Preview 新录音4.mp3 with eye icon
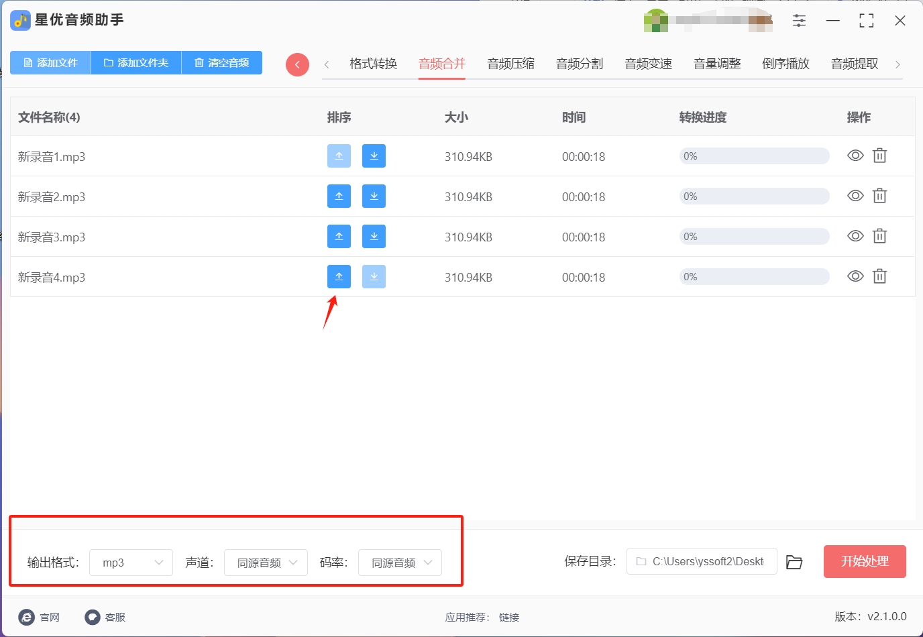923x637 pixels. (x=855, y=276)
